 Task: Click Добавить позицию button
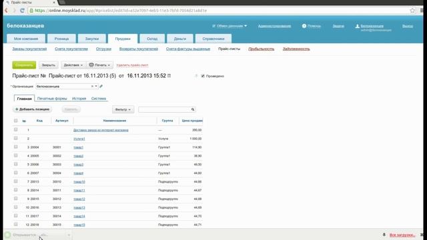pos(32,109)
